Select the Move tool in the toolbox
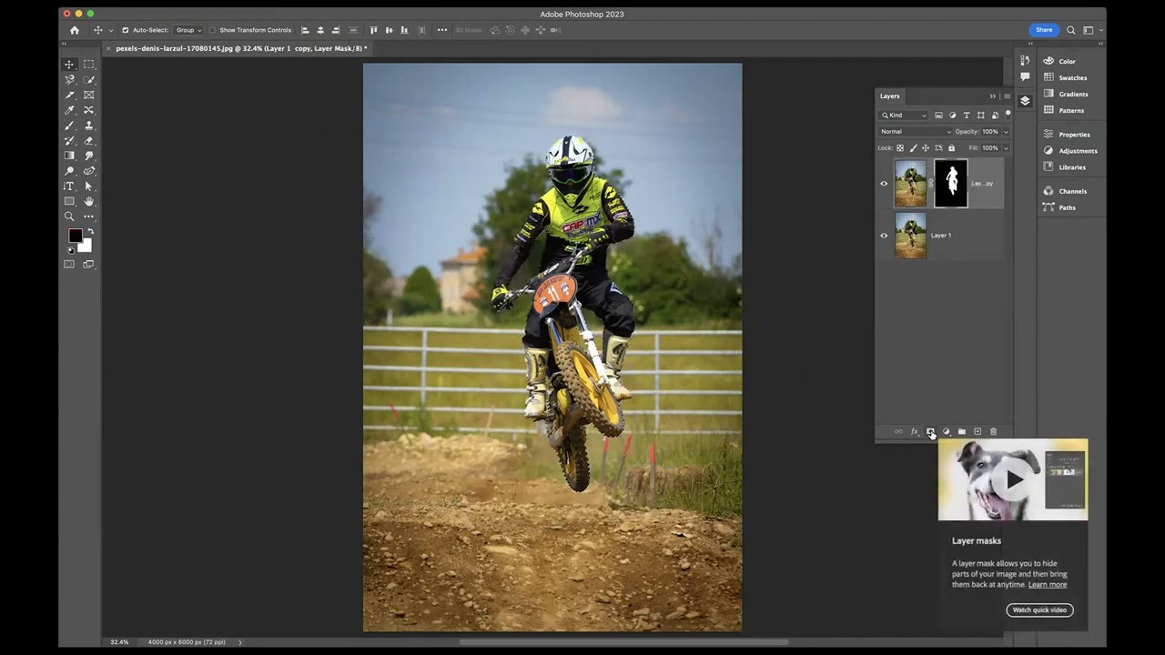1165x655 pixels. [x=69, y=65]
